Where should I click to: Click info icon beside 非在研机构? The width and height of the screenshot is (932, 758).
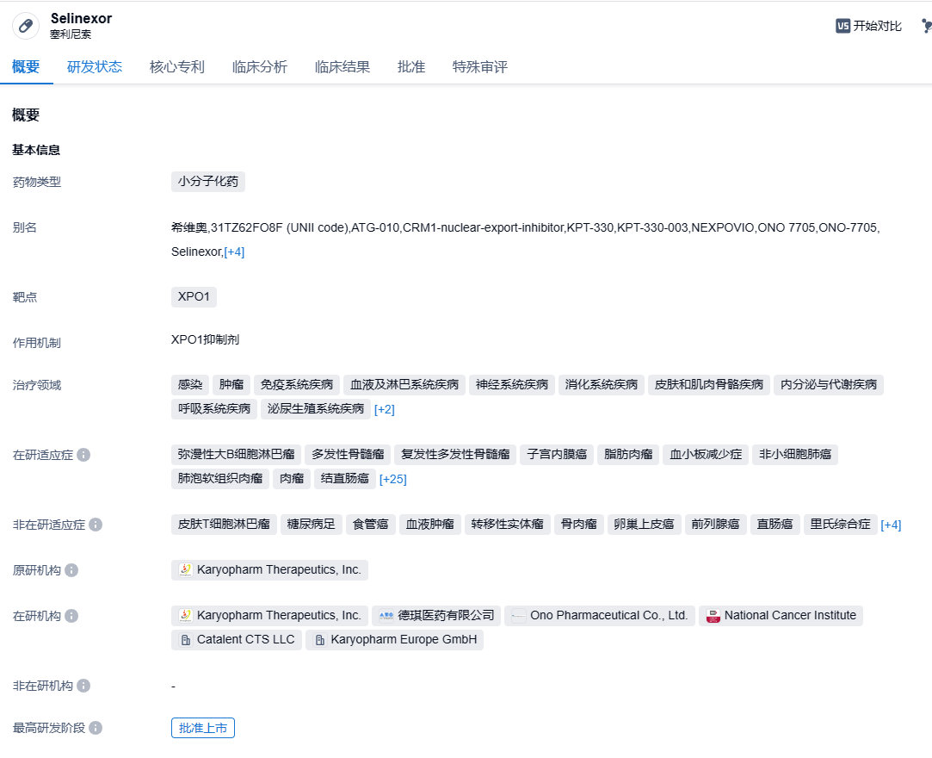point(83,686)
